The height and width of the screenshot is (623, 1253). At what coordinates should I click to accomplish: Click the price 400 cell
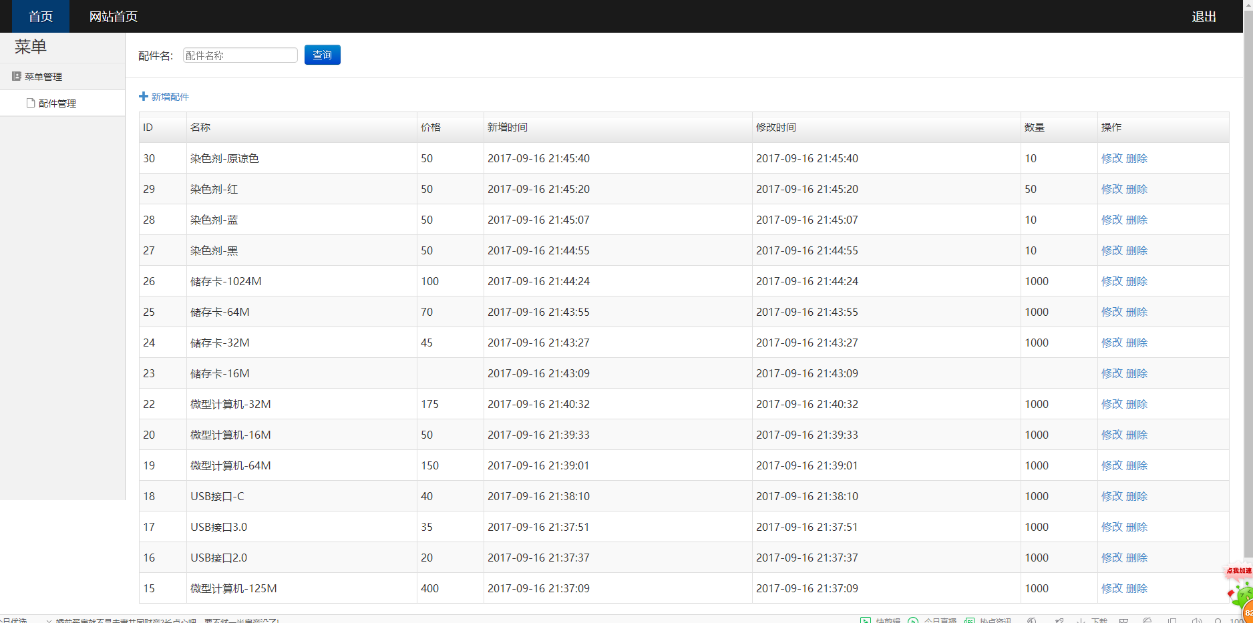[x=451, y=588]
